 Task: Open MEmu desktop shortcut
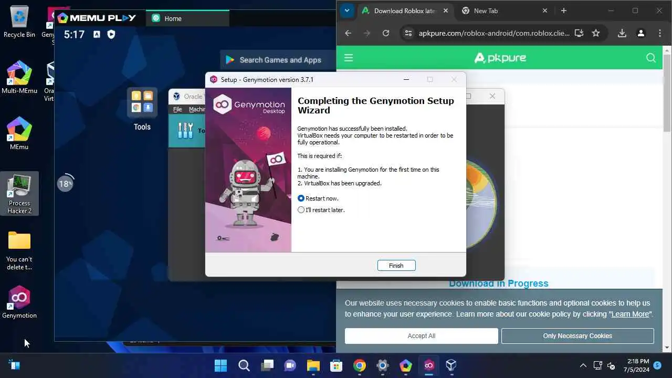[x=19, y=134]
